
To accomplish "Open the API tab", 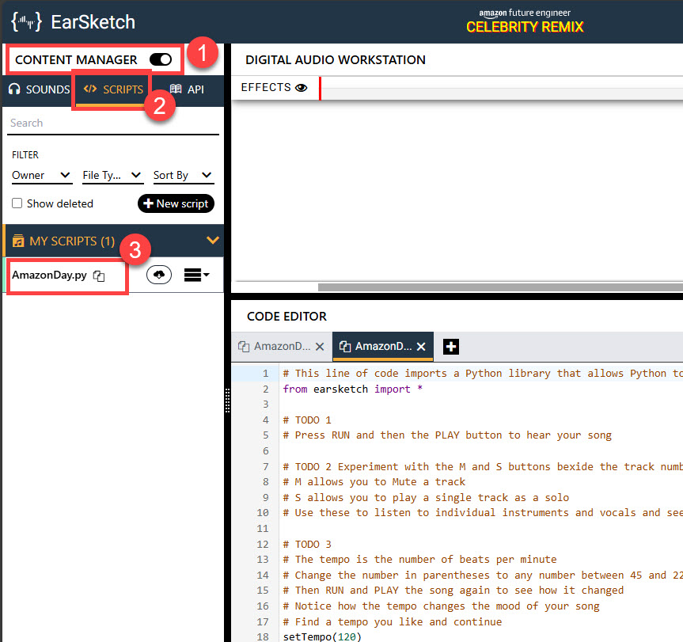I will [x=187, y=89].
